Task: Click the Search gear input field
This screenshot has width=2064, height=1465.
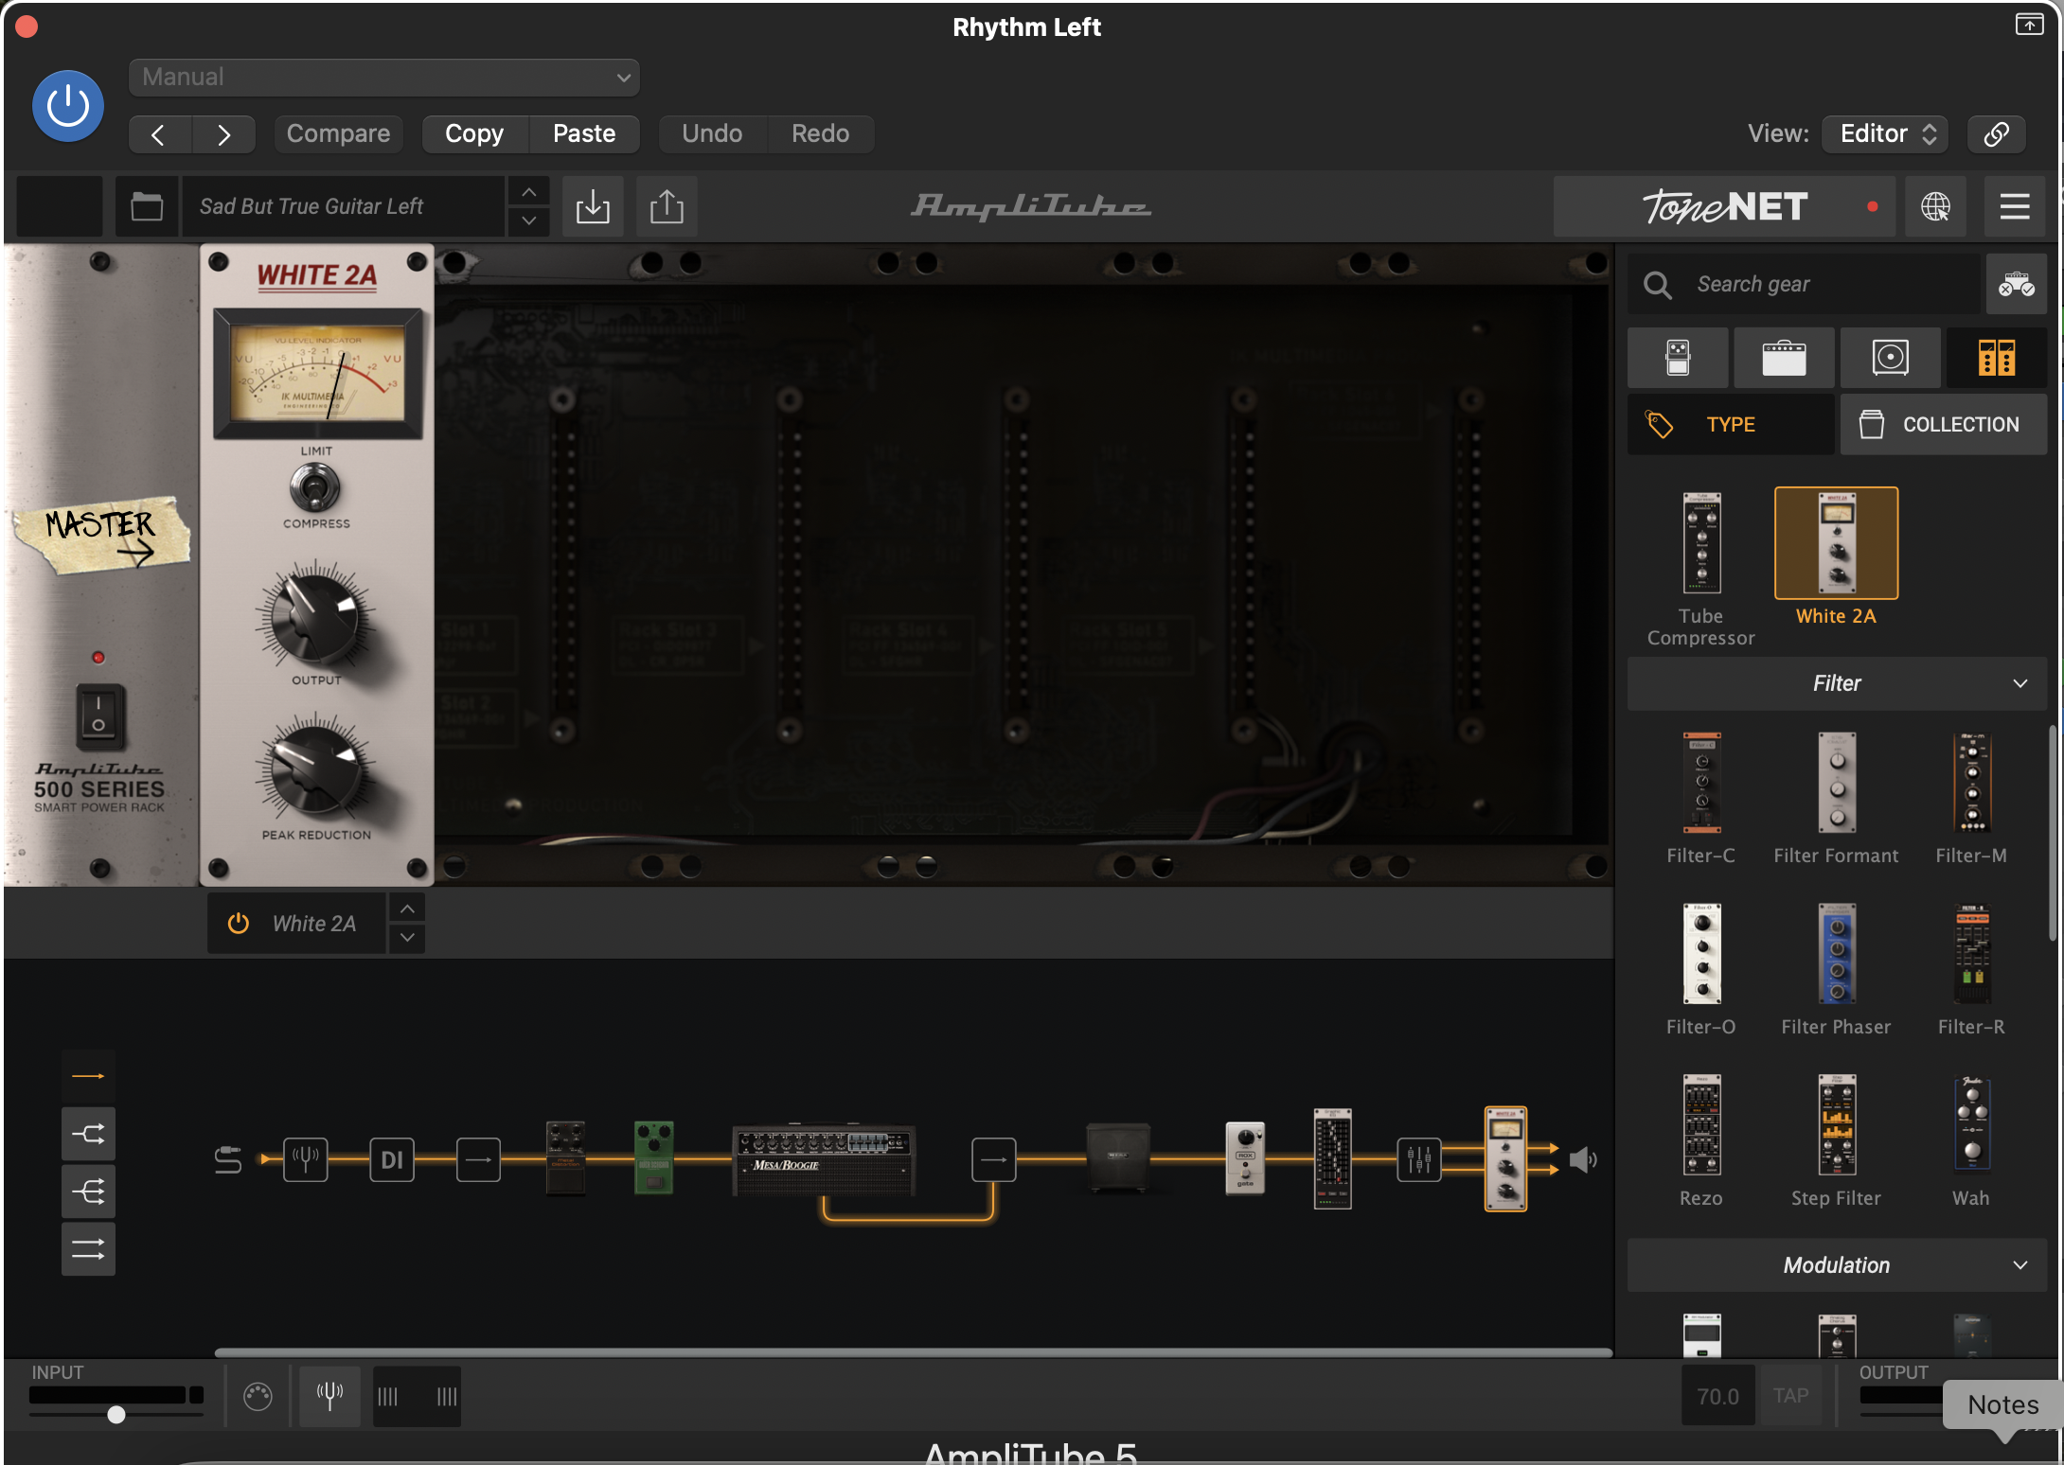Action: (x=1804, y=284)
